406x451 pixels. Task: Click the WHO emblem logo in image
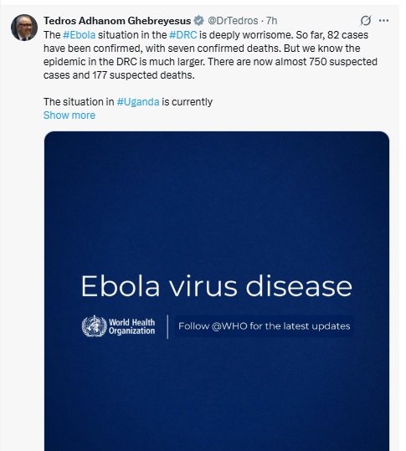(94, 326)
